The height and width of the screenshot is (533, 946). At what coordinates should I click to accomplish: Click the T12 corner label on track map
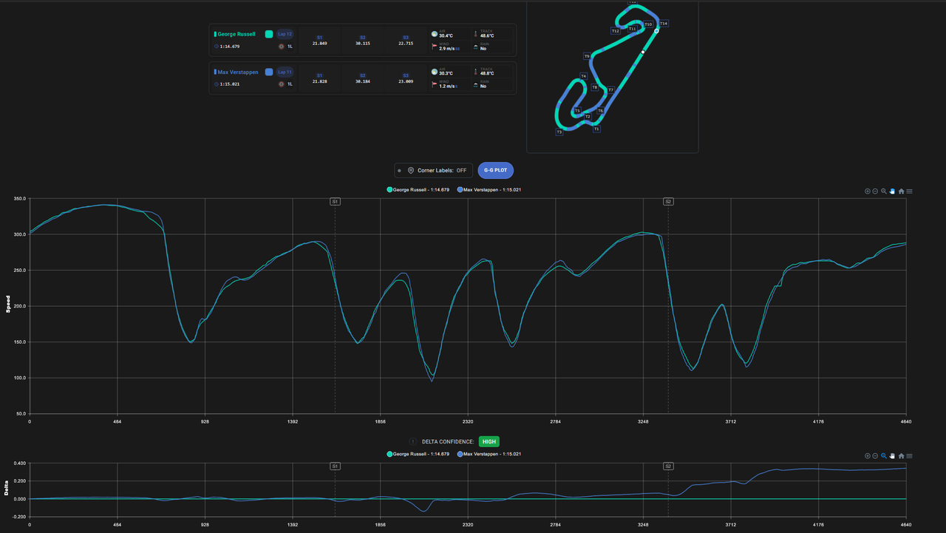point(616,31)
